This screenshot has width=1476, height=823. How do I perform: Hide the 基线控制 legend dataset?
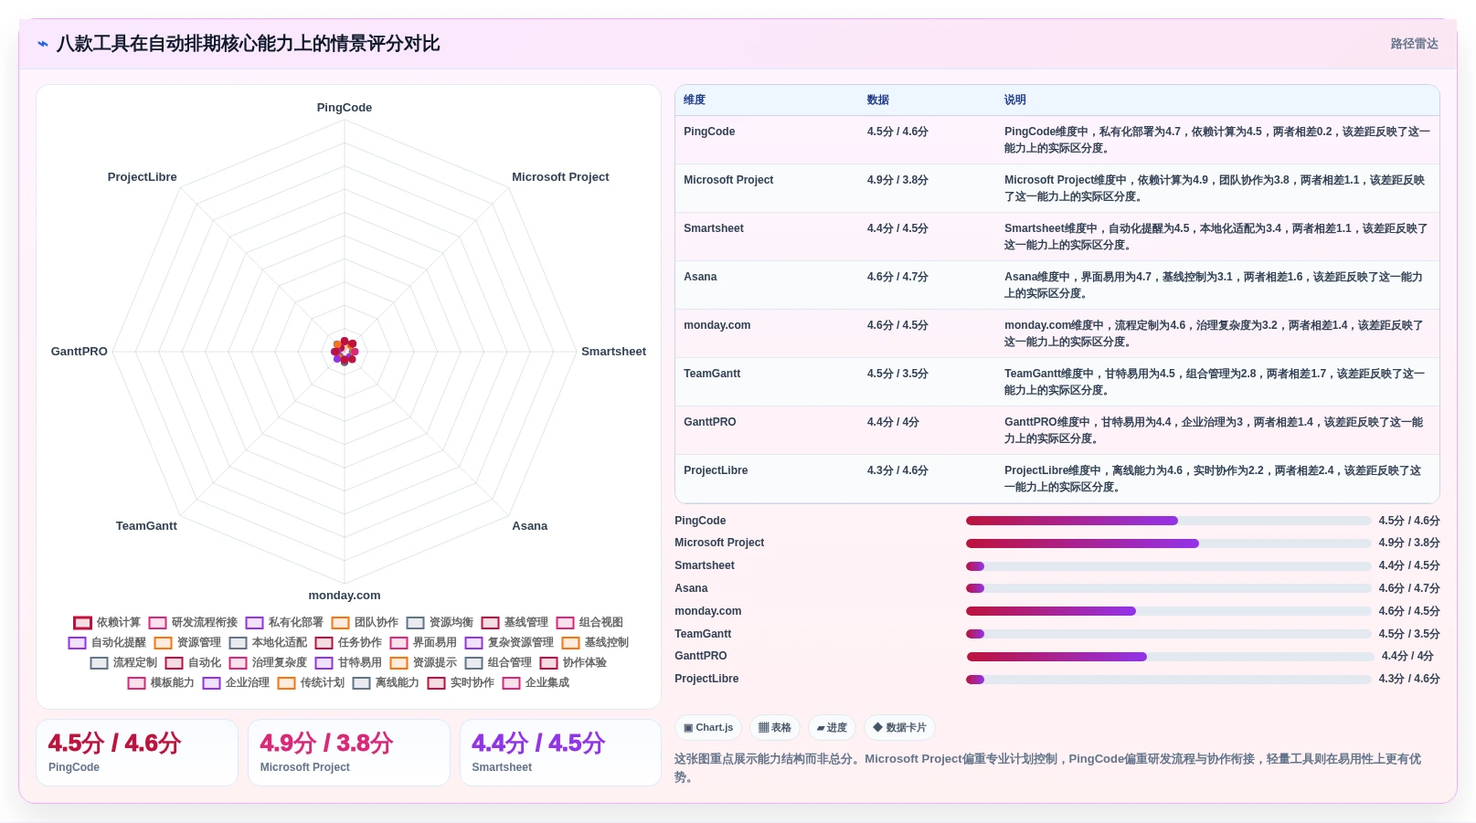coord(595,642)
